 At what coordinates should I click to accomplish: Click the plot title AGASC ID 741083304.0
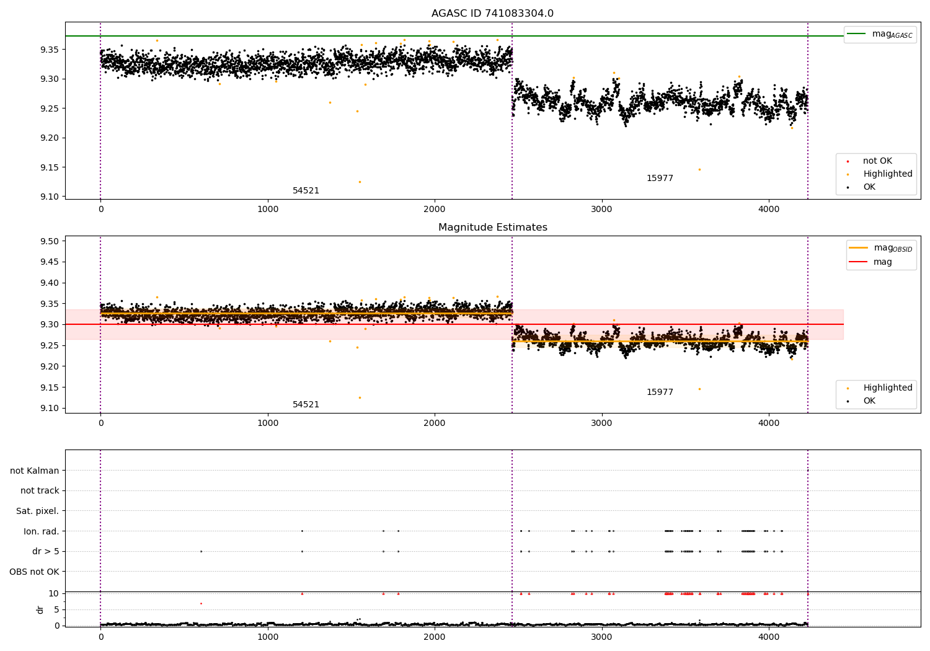pyautogui.click(x=492, y=13)
